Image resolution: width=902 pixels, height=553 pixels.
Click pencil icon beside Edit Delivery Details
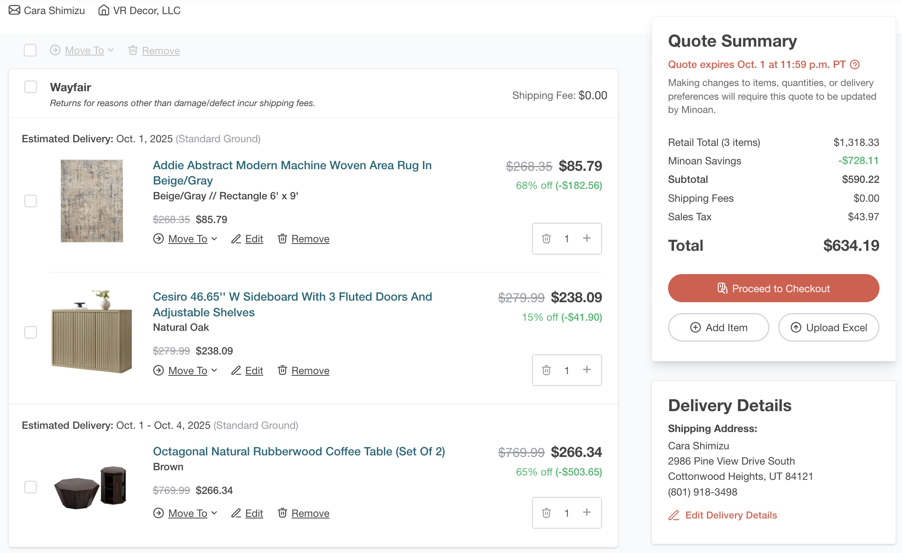[674, 515]
